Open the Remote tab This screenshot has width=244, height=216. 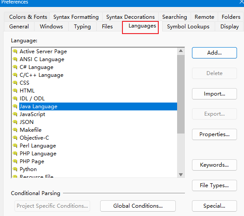pyautogui.click(x=204, y=17)
